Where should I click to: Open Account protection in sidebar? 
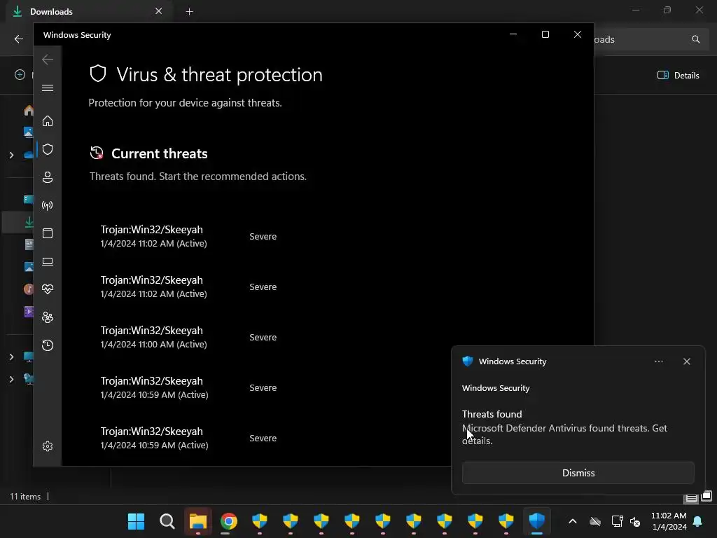[x=48, y=177]
